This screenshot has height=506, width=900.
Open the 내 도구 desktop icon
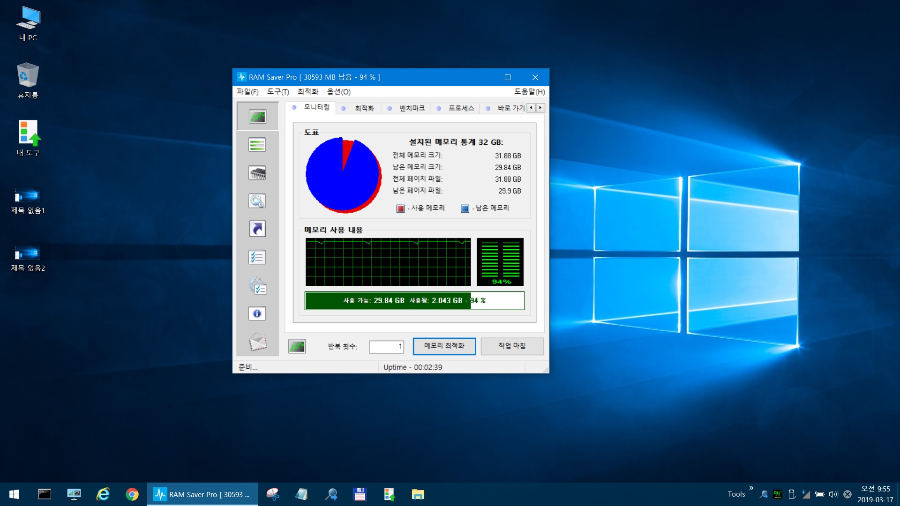(28, 139)
